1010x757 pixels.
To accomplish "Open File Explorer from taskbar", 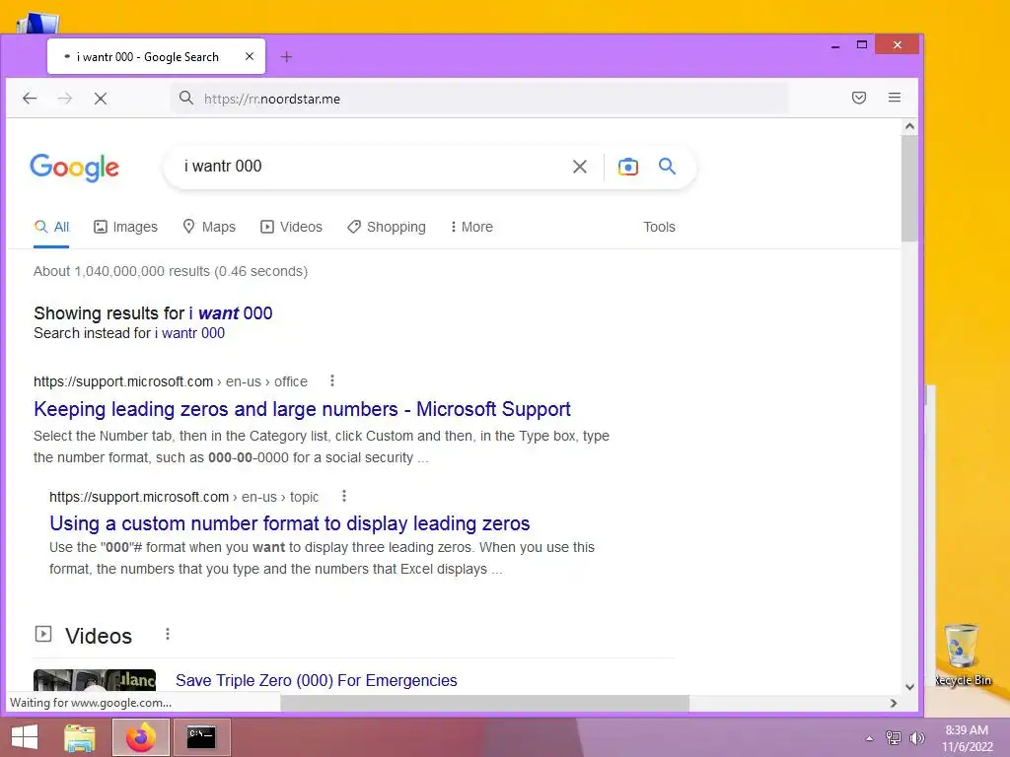I will pyautogui.click(x=80, y=737).
